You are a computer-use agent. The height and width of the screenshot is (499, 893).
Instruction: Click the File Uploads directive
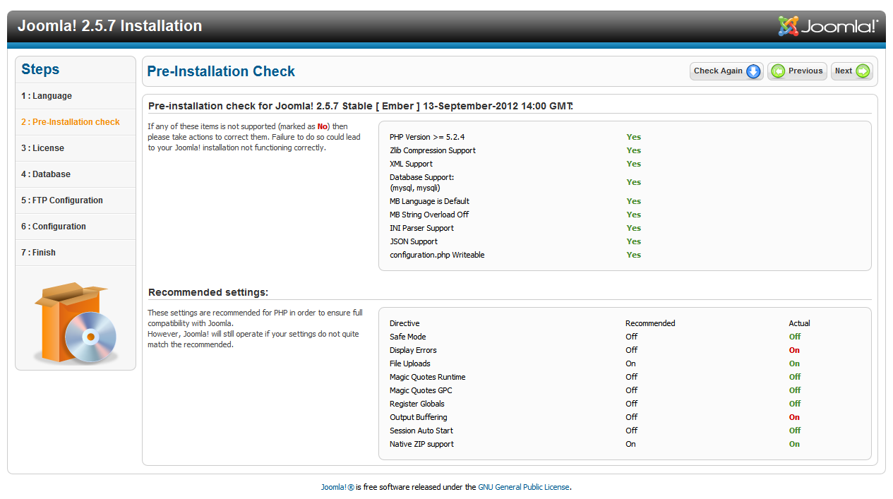coord(410,363)
